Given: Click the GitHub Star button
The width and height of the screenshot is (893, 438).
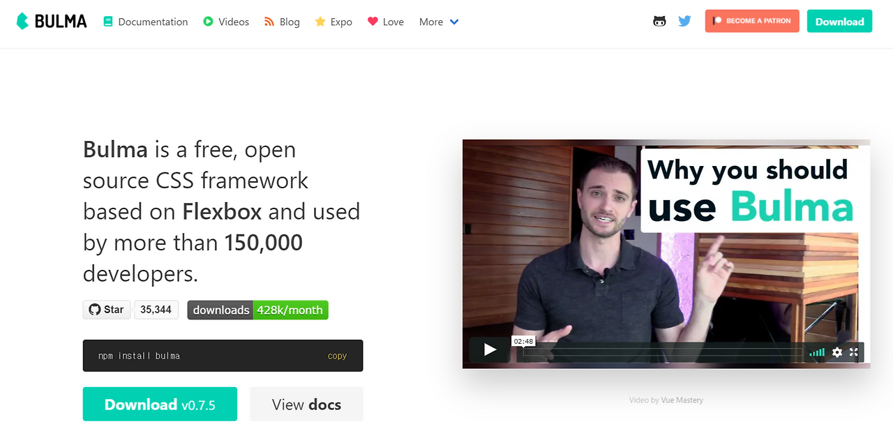Looking at the screenshot, I should pyautogui.click(x=107, y=310).
